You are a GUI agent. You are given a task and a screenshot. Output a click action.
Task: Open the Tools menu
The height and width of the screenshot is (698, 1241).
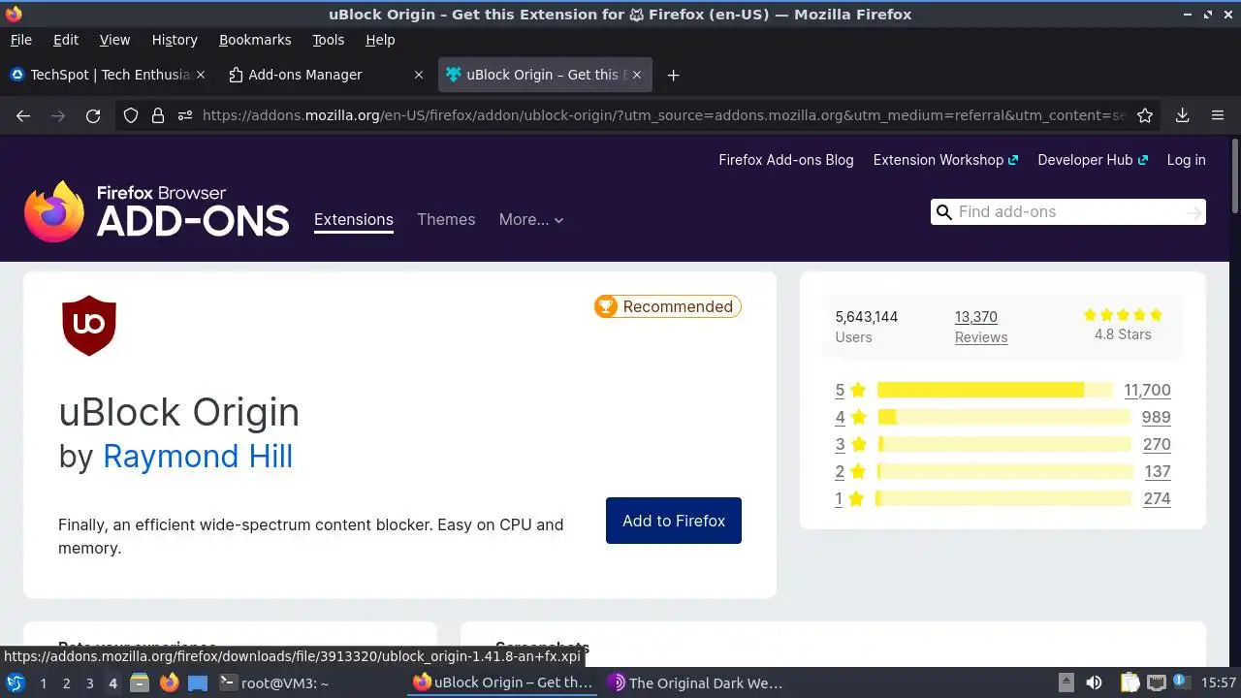coord(328,40)
